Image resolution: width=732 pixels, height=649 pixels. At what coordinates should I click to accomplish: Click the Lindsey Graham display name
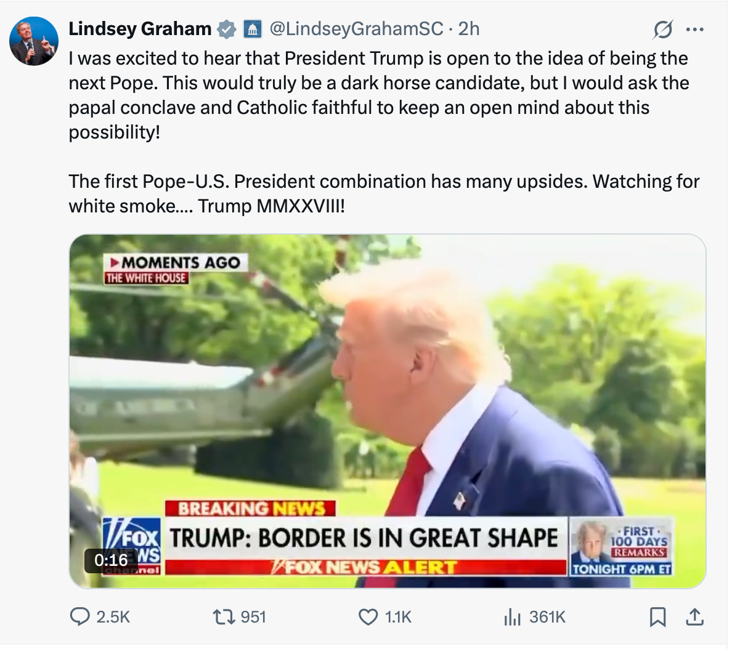[140, 29]
